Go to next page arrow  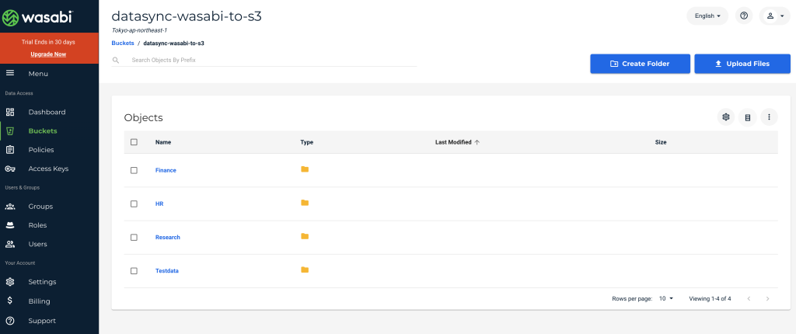point(767,298)
